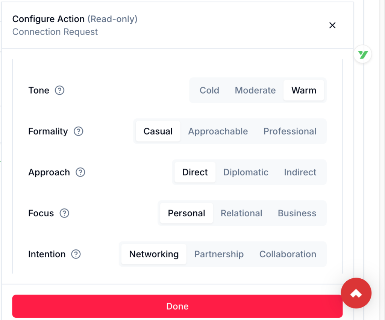Set Focus to Relational
Screen dimensions: 385x320
click(241, 213)
